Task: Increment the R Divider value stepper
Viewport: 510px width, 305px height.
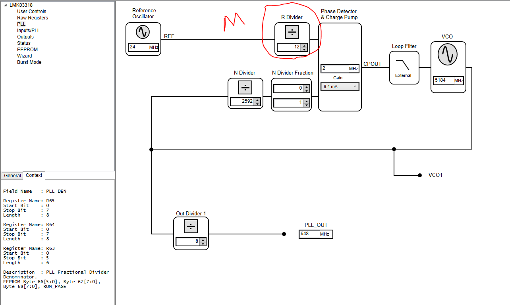Action: (x=304, y=46)
